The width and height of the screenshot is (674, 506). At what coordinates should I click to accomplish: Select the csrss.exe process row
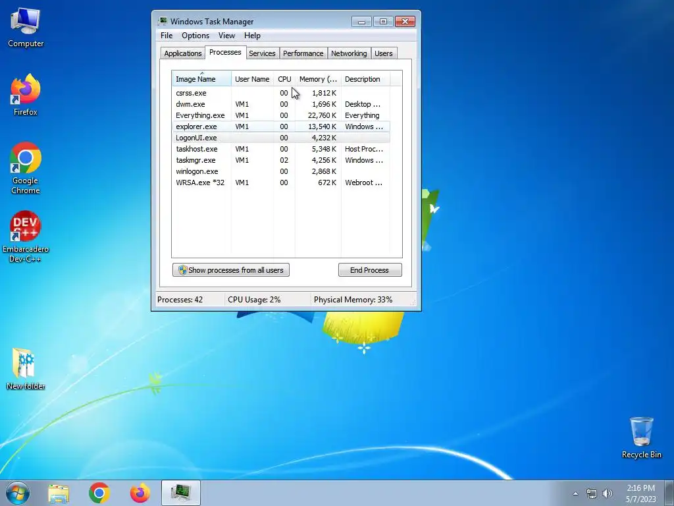281,93
